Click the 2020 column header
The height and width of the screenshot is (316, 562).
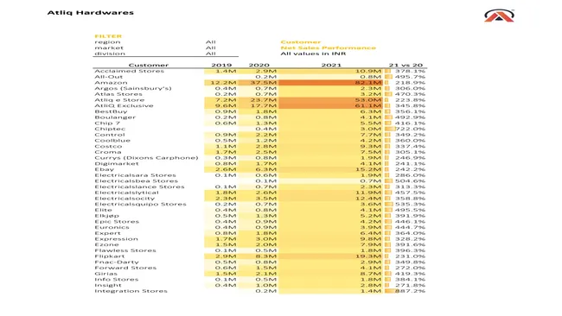pyautogui.click(x=259, y=65)
